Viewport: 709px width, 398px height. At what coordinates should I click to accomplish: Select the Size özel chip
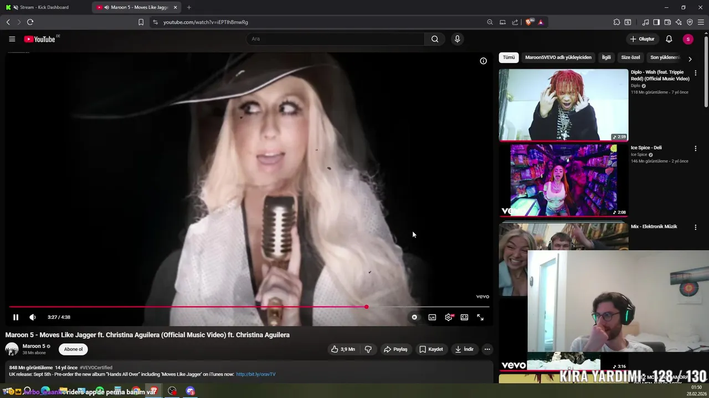pos(630,57)
